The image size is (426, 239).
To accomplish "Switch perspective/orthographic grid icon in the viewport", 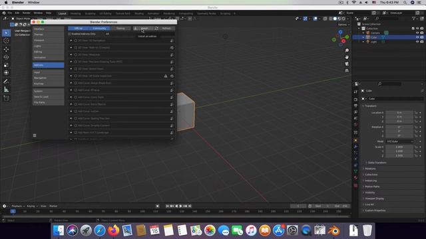I will coord(347,71).
